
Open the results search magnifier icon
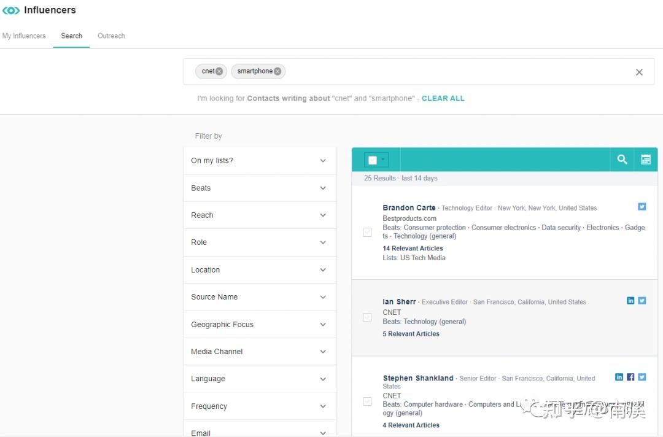(621, 160)
